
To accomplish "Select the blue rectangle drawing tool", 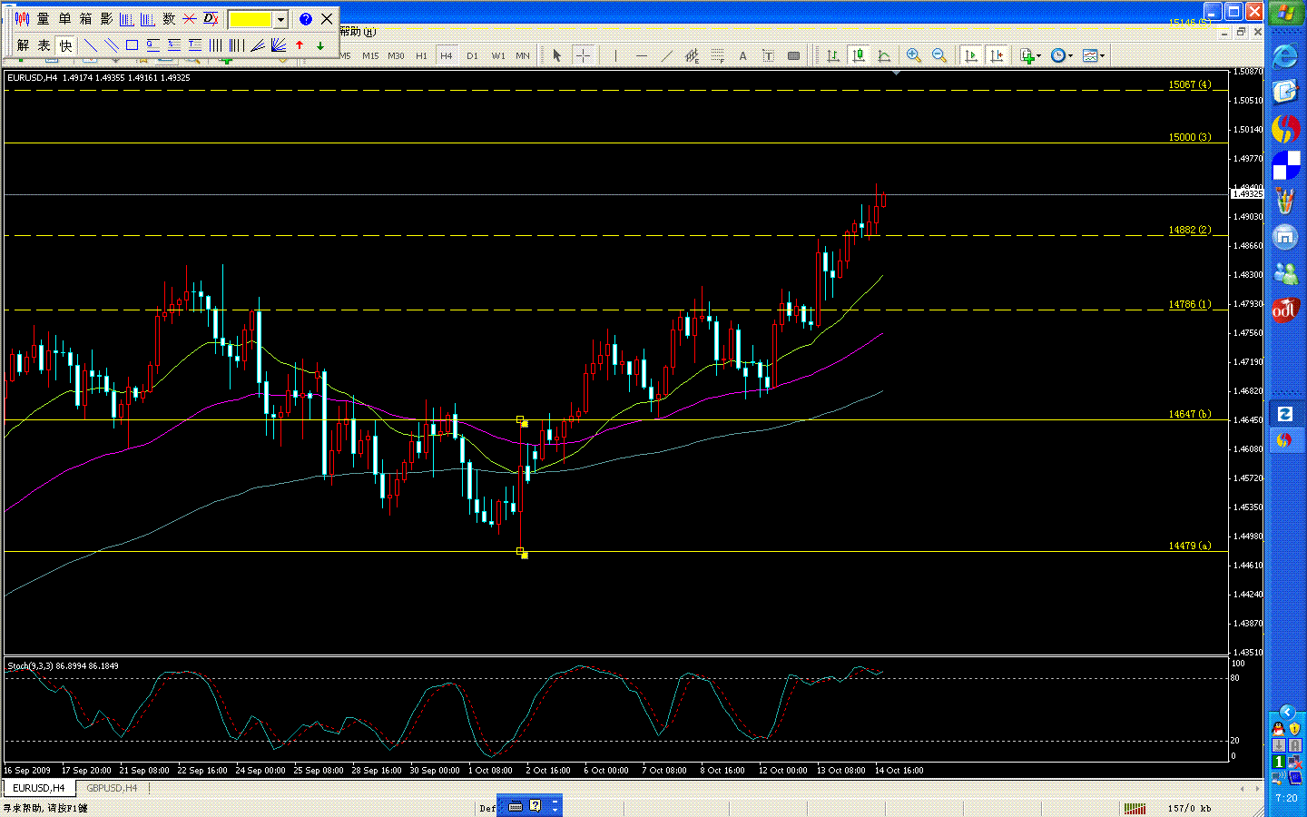I will [x=132, y=45].
